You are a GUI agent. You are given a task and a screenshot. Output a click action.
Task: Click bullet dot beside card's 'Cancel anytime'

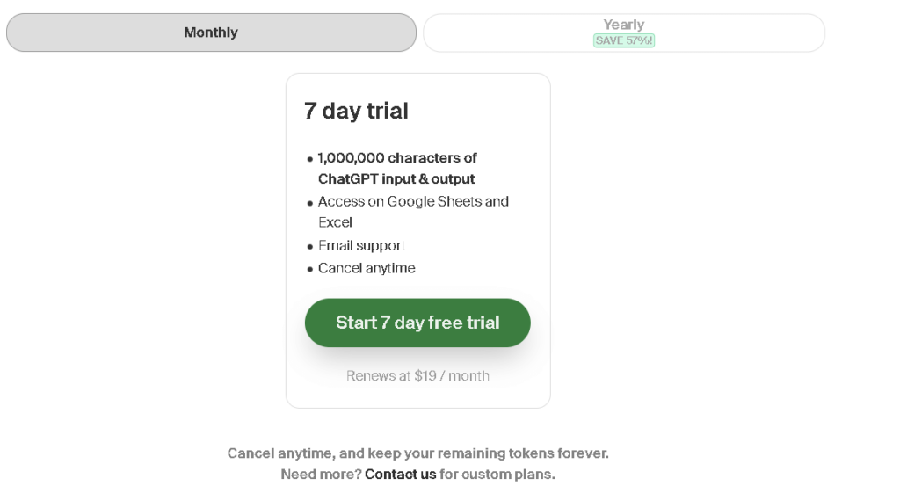[310, 269]
